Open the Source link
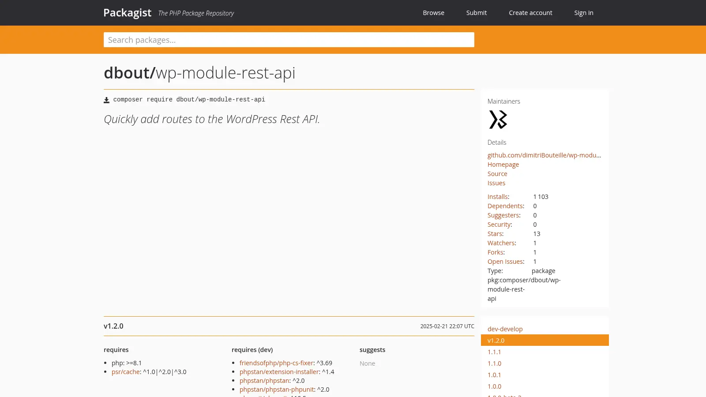The image size is (706, 397). coord(497,174)
